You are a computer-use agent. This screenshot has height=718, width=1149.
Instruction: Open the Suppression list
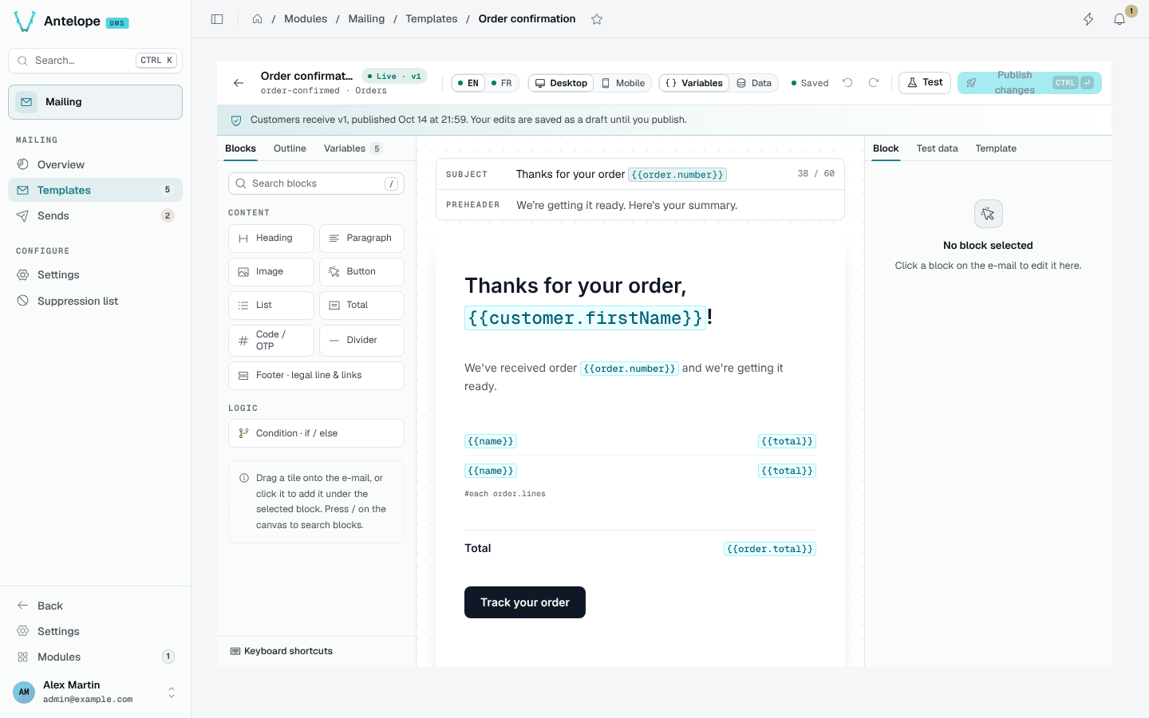(95, 301)
